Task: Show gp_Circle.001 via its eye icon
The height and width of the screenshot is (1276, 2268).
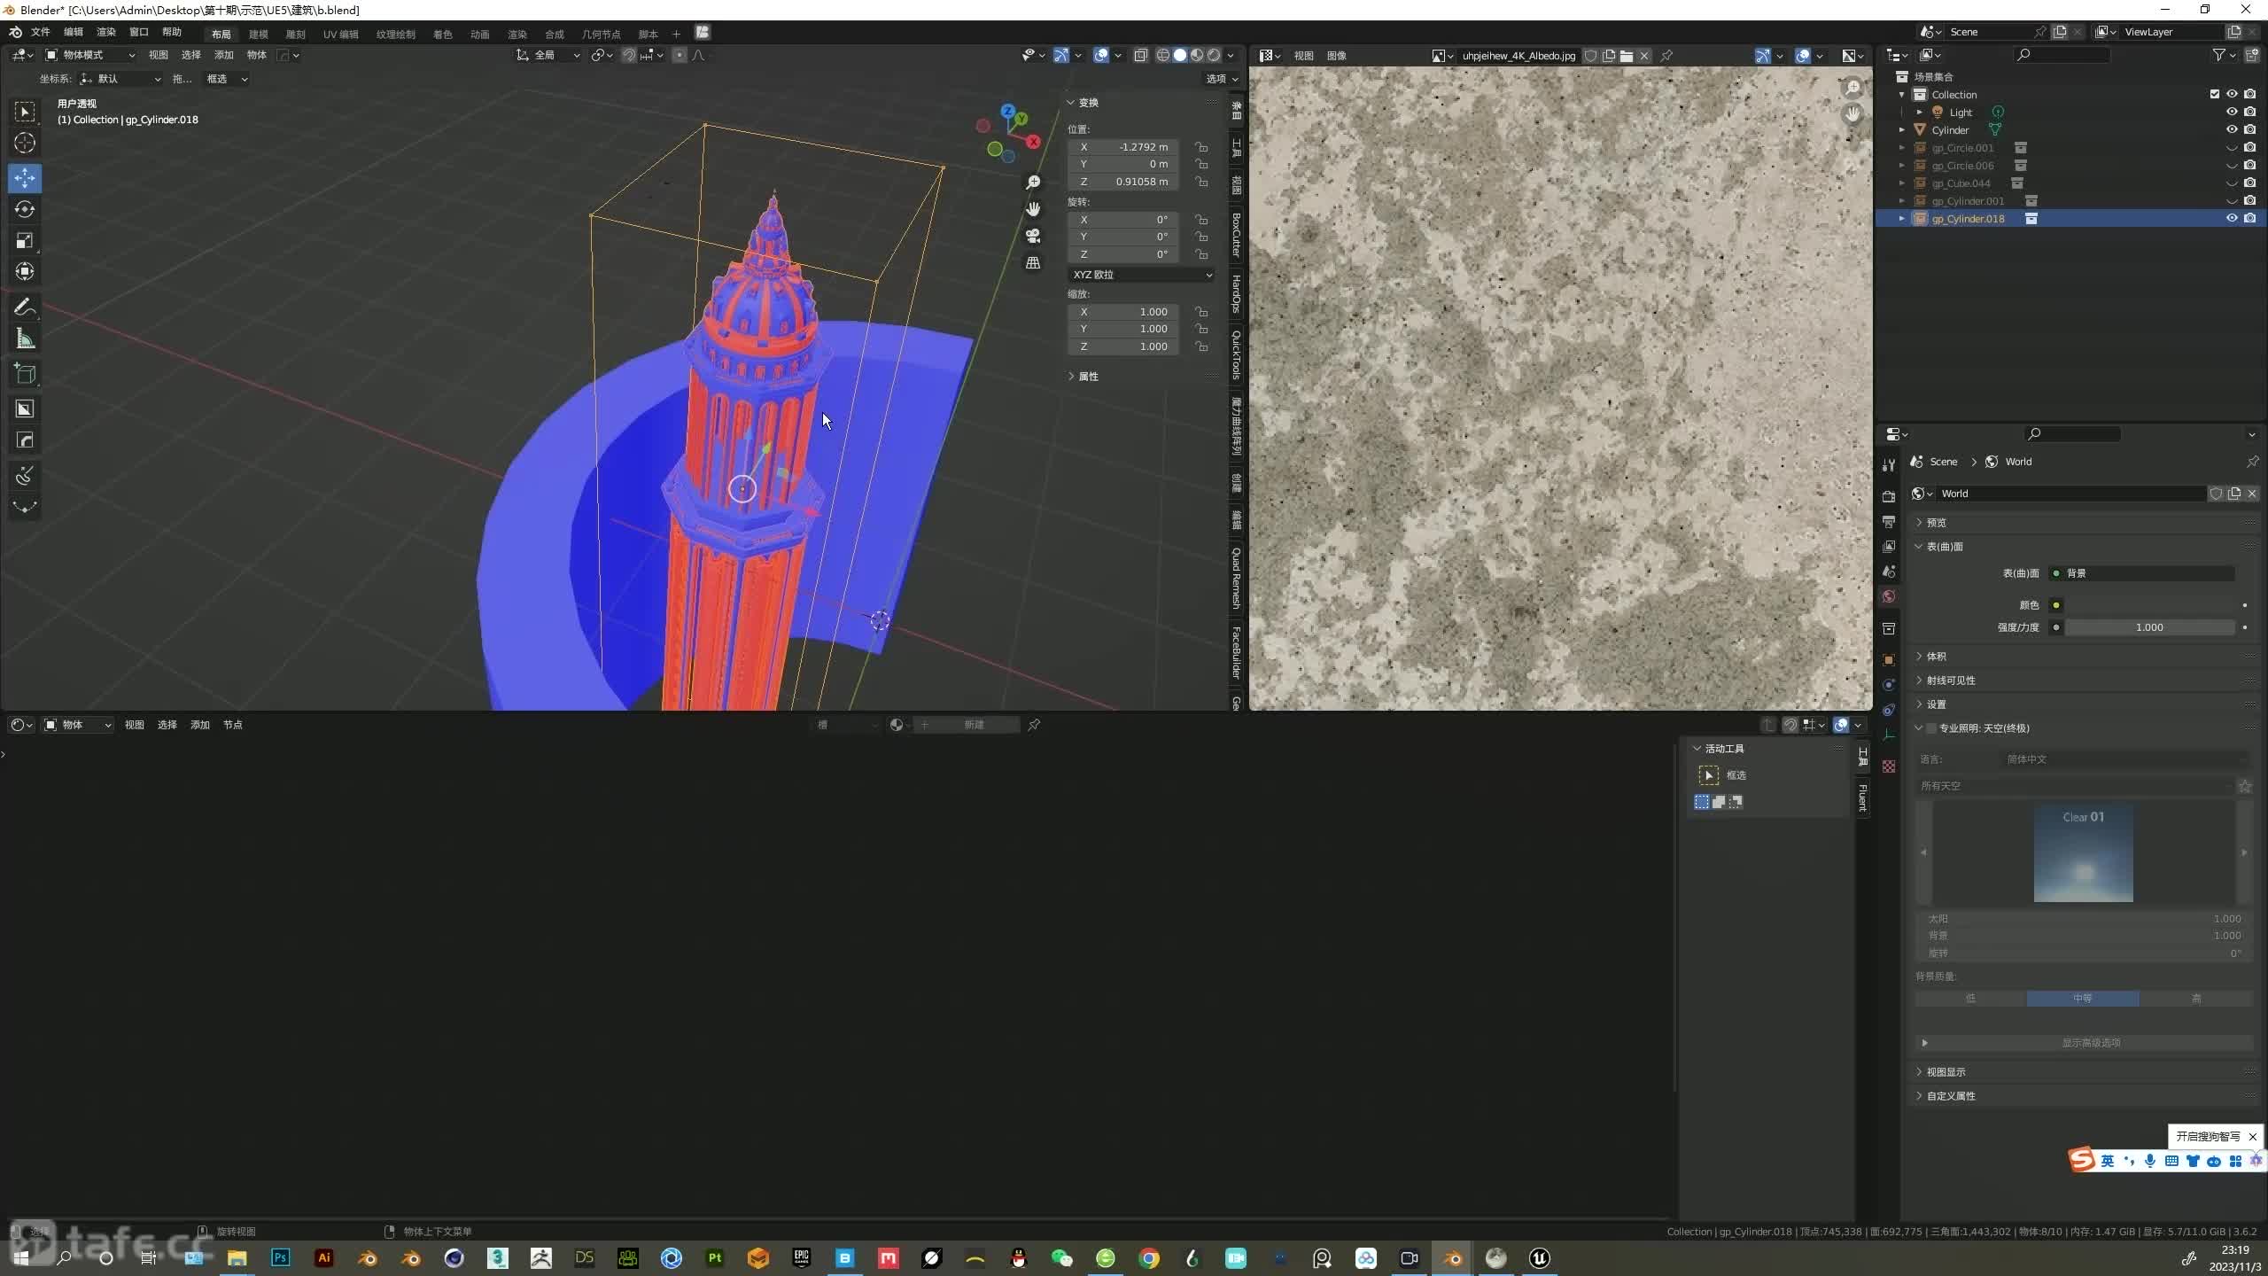Action: coord(2232,147)
